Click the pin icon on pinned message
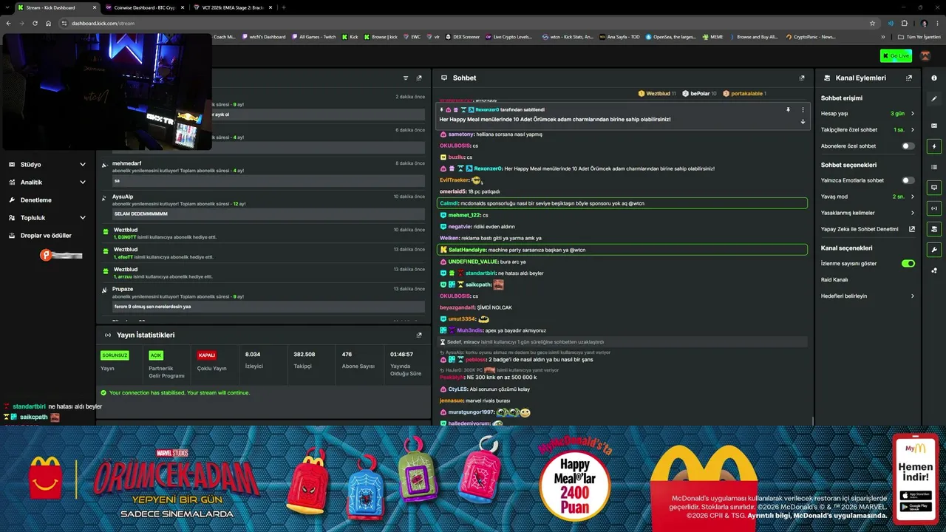This screenshot has width=946, height=532. pyautogui.click(x=789, y=110)
